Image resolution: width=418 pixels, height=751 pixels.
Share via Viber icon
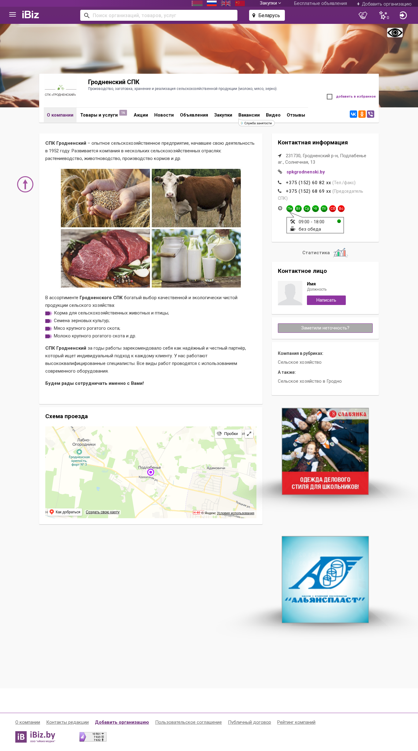pos(371,114)
